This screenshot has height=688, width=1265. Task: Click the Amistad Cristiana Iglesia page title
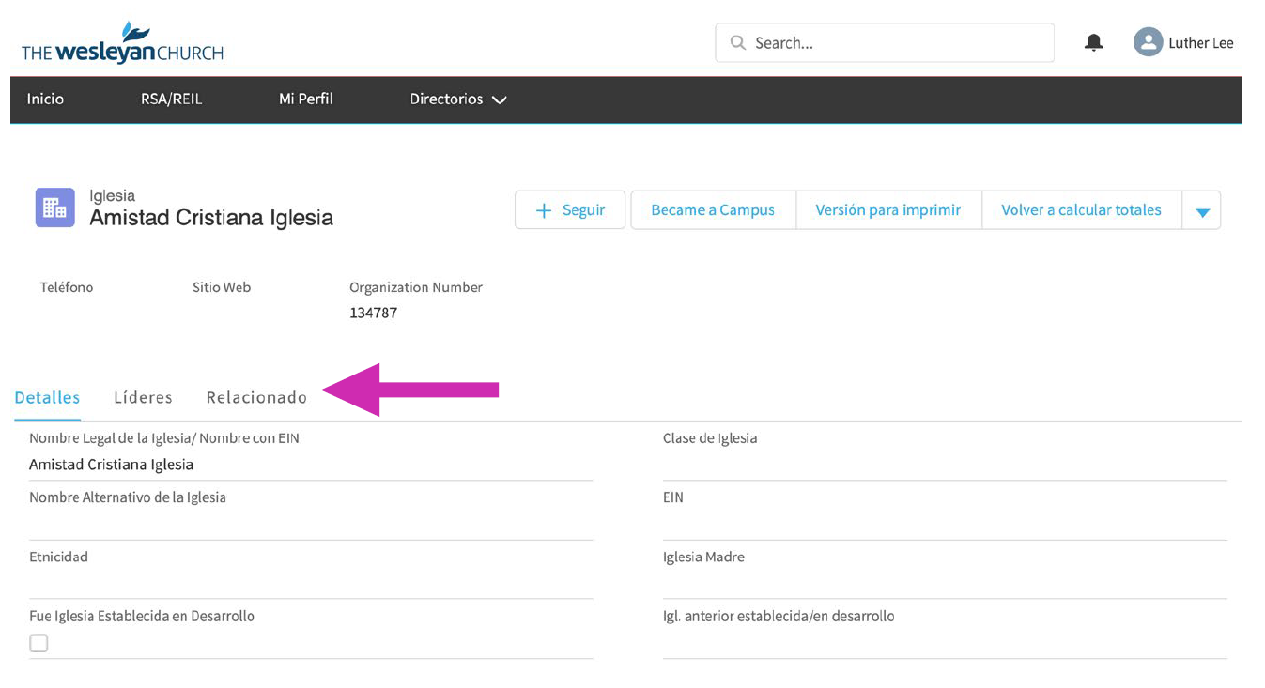(x=211, y=218)
